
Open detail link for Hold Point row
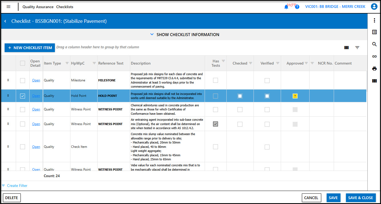tap(36, 96)
